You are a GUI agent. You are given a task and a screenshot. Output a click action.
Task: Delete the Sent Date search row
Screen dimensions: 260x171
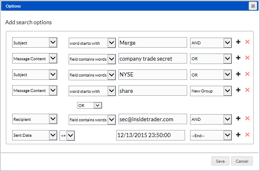(x=247, y=135)
